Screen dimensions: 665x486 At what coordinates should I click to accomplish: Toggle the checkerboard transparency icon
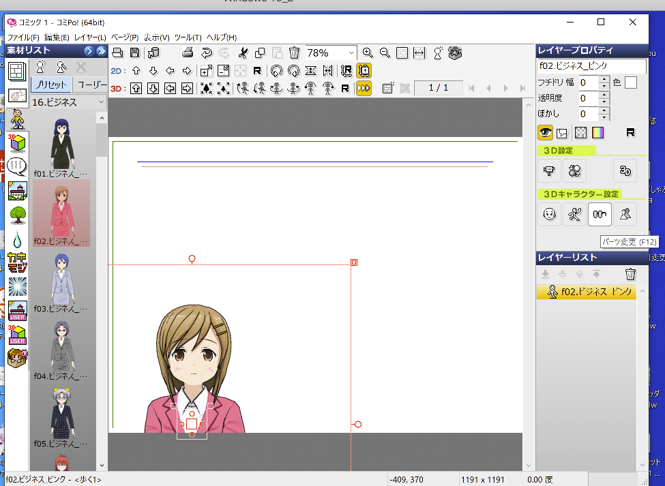[580, 133]
